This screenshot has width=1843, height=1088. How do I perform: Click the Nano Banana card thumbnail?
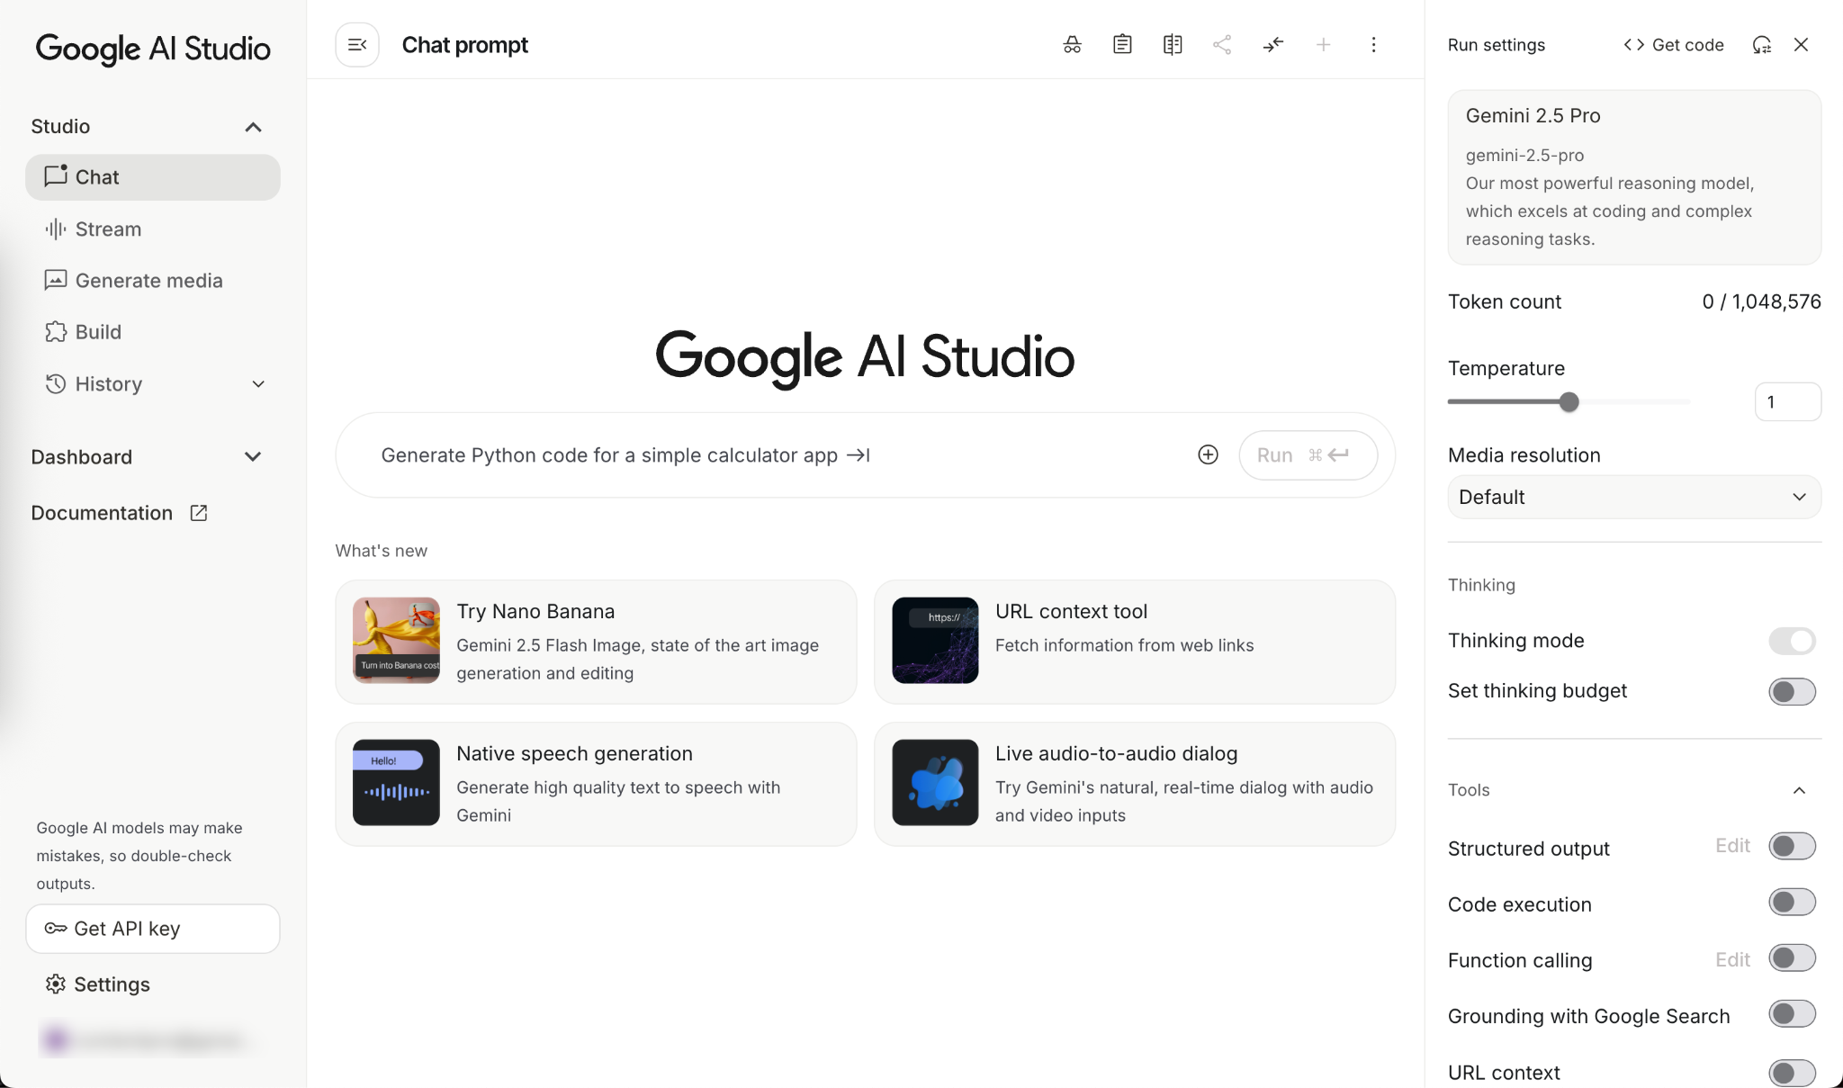click(x=396, y=641)
